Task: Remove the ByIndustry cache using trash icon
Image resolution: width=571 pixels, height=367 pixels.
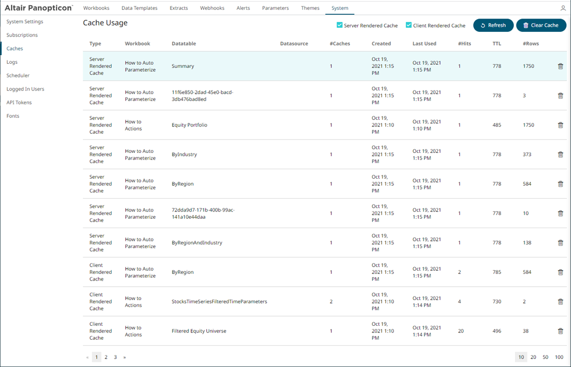Action: pyautogui.click(x=560, y=154)
